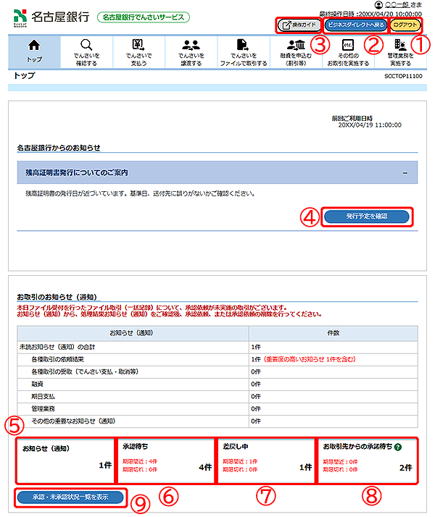Open 融資を申込む bank building icon
The height and width of the screenshot is (517, 435).
[296, 46]
